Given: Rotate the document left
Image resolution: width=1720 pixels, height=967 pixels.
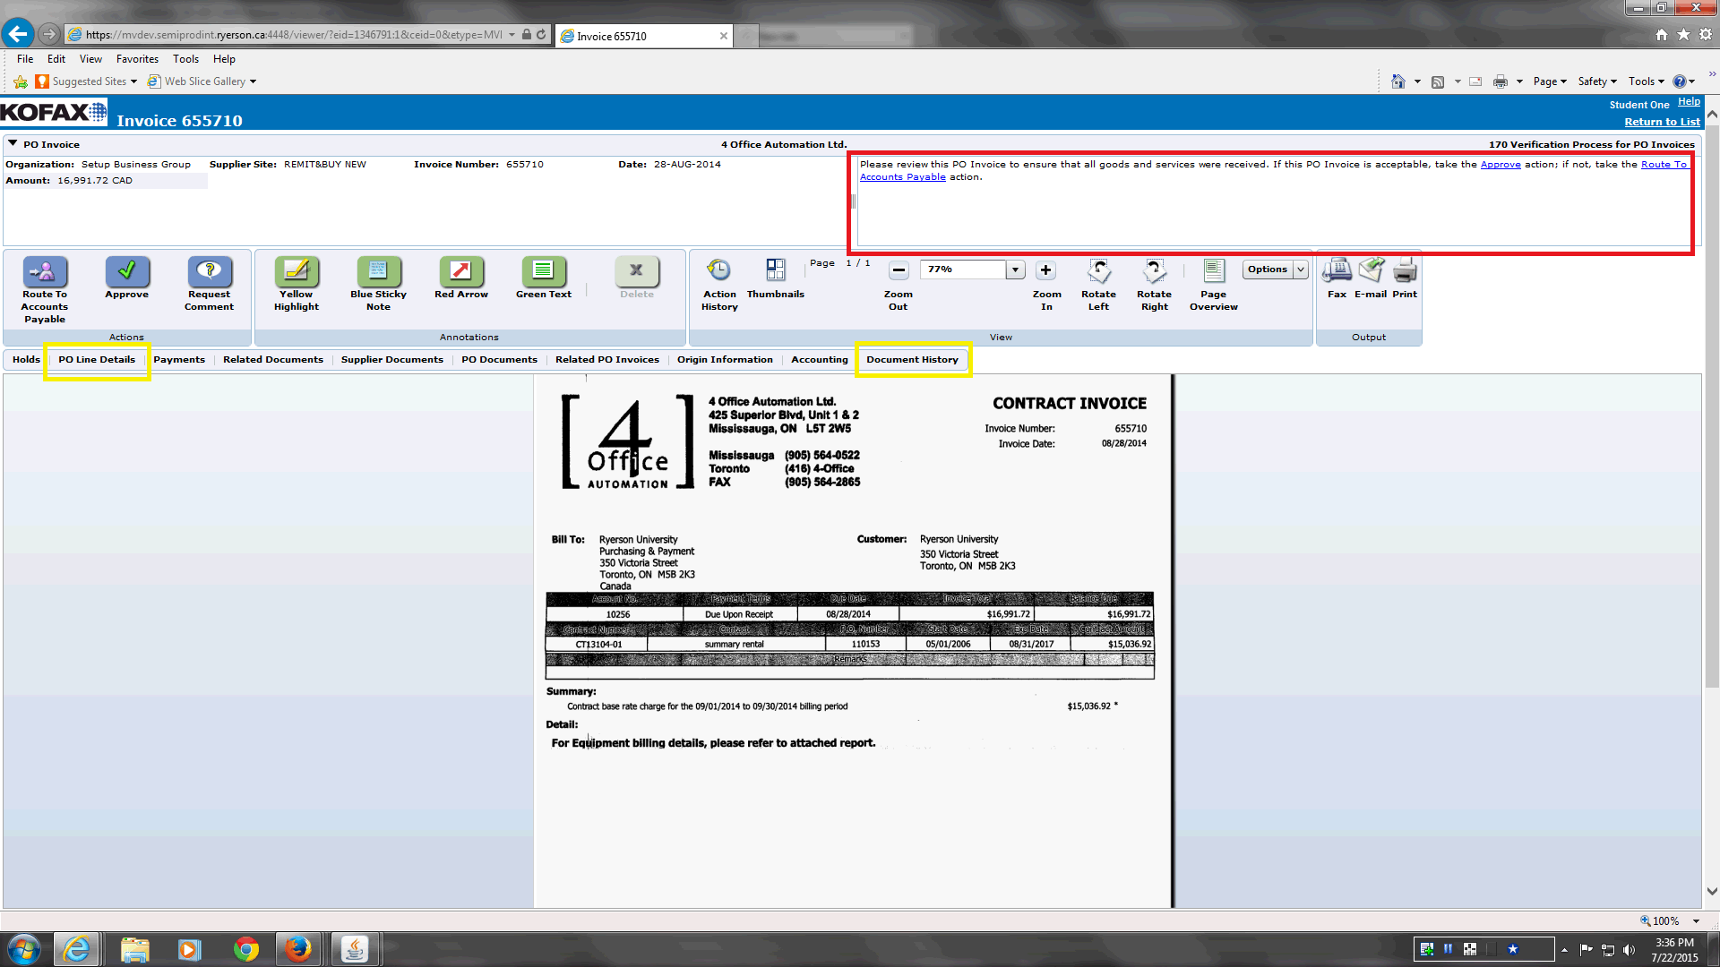Looking at the screenshot, I should tap(1098, 270).
